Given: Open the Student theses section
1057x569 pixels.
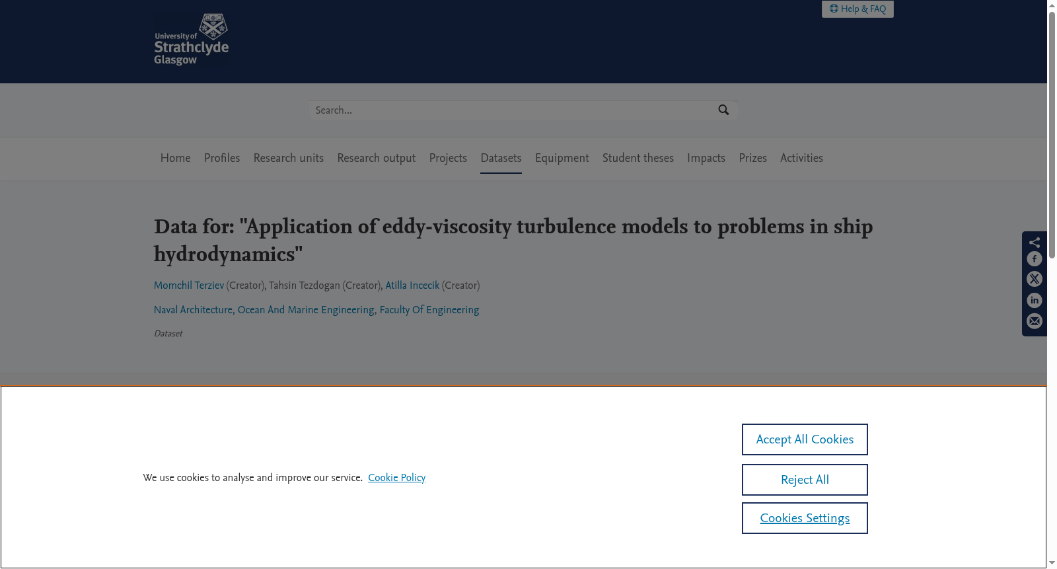Looking at the screenshot, I should tap(638, 158).
